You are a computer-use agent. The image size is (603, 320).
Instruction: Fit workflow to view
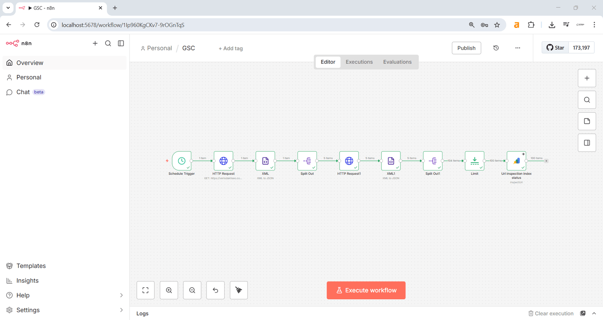point(145,290)
